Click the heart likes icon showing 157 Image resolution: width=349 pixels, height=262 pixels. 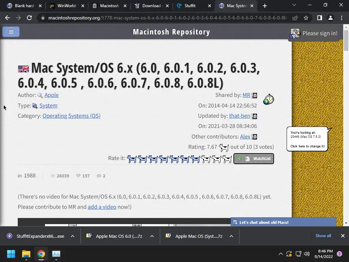(x=78, y=176)
